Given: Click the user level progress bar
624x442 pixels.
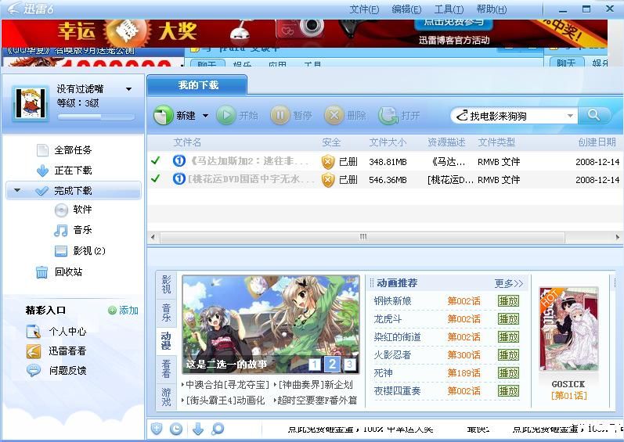Looking at the screenshot, I should point(96,117).
